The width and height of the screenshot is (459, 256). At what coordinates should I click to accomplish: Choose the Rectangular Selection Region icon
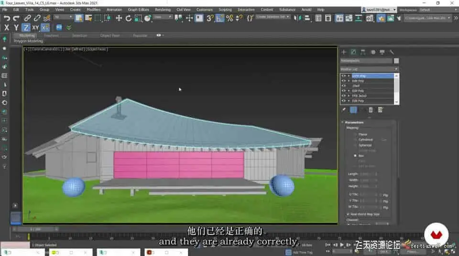[98, 18]
